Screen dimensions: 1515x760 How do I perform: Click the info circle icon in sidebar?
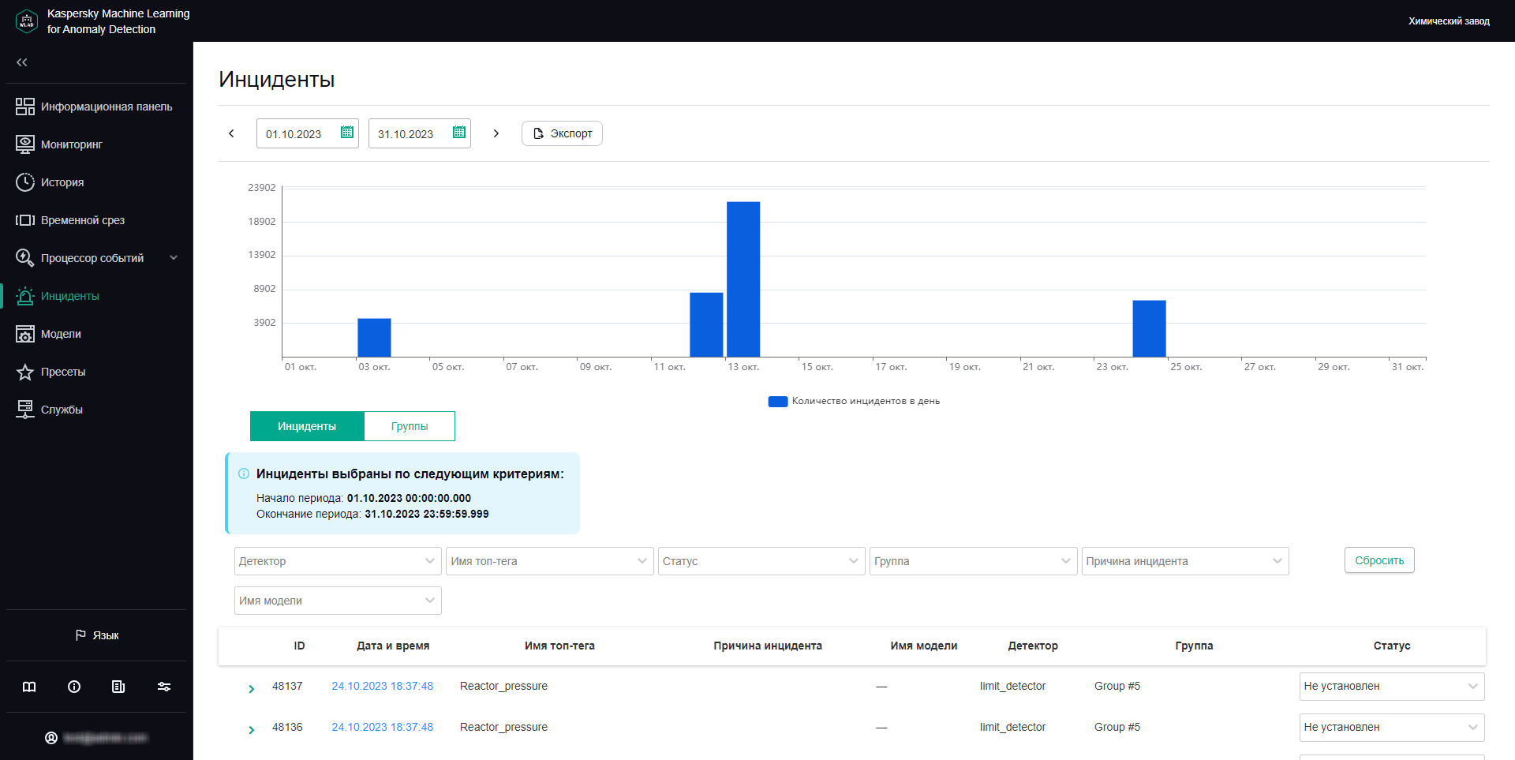pos(74,687)
